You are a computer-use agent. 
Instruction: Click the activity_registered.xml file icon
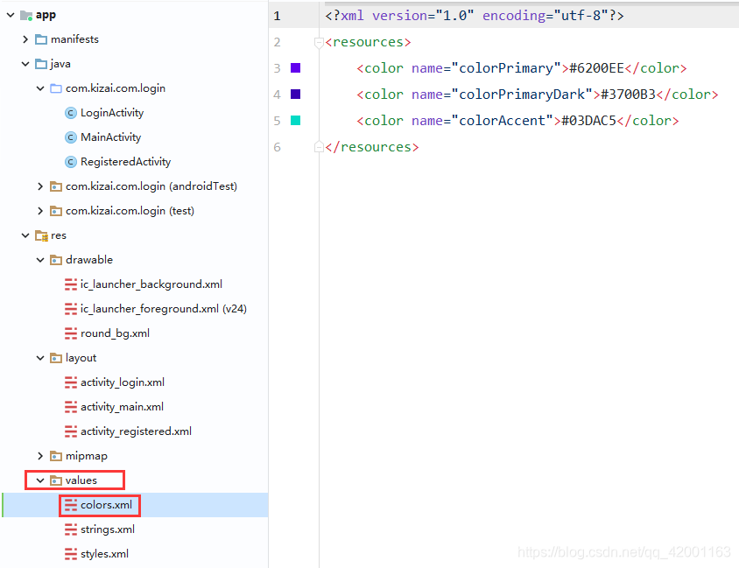pyautogui.click(x=71, y=431)
